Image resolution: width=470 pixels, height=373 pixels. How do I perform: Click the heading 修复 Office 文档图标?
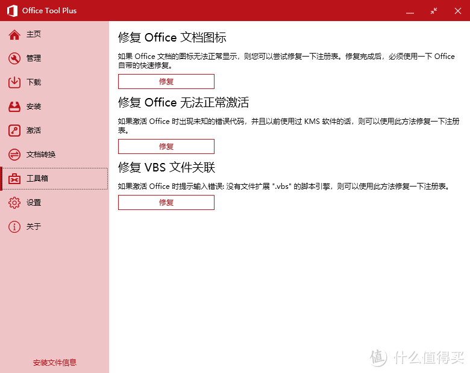172,37
